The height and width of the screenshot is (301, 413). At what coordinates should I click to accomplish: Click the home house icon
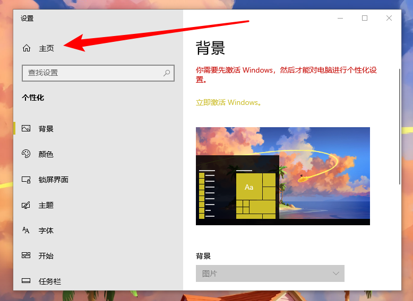coord(27,48)
